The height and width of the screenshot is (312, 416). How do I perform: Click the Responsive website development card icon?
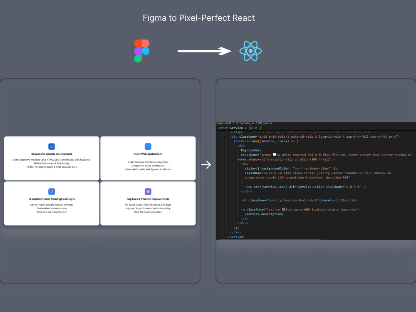(52, 146)
